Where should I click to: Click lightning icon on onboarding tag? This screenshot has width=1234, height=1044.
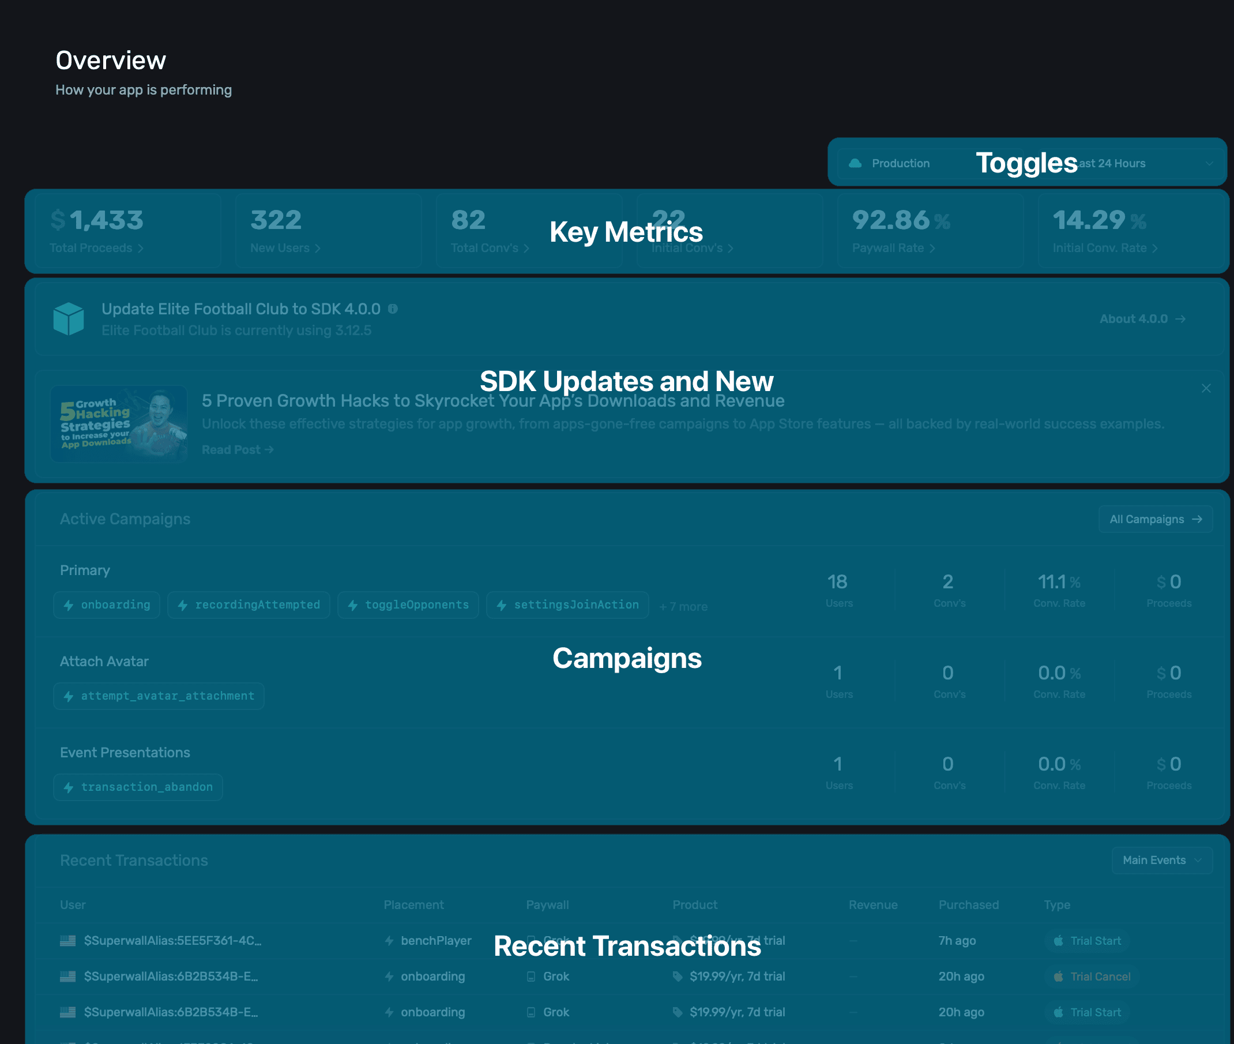point(69,605)
